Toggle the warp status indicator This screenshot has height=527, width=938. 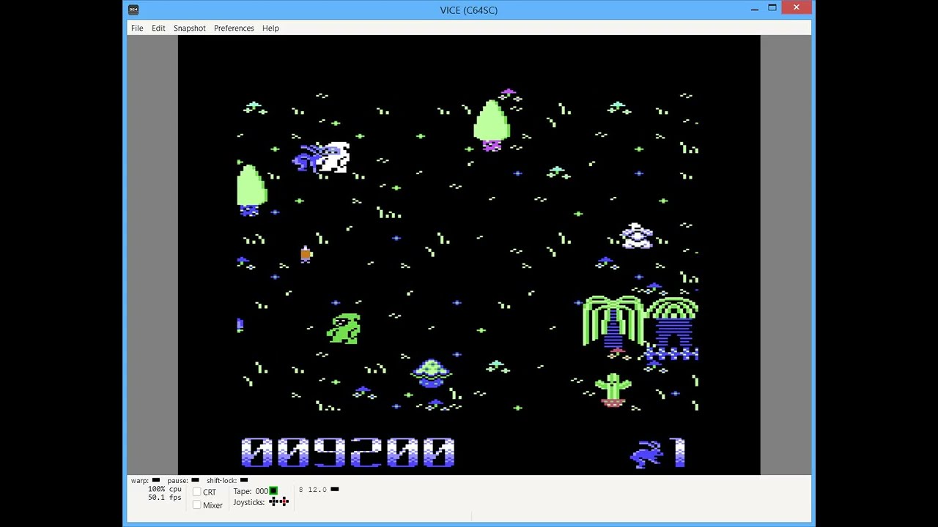coord(155,480)
